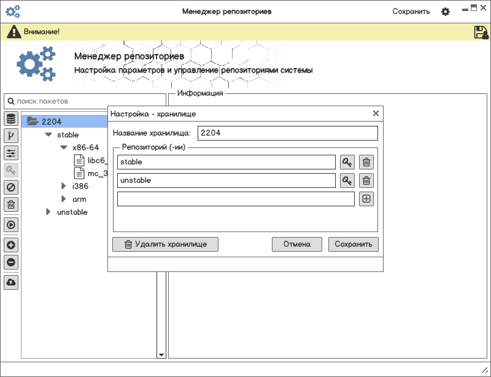
Task: Open the gear settings in title bar
Action: tap(446, 12)
